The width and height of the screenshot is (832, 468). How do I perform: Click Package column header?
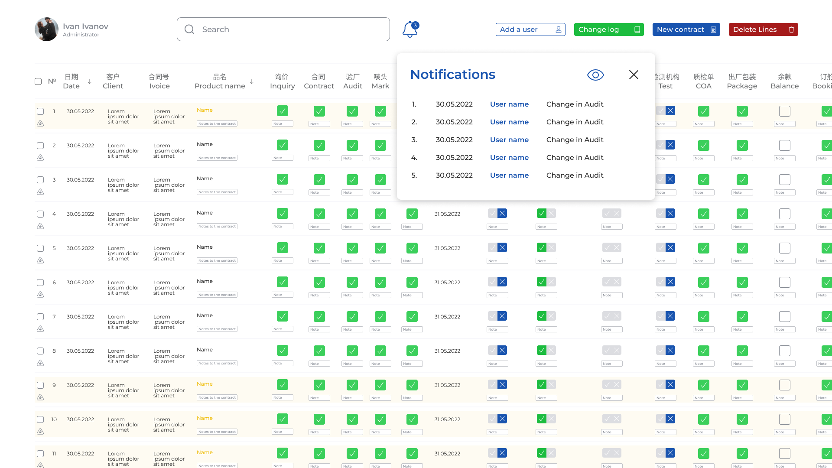click(742, 81)
